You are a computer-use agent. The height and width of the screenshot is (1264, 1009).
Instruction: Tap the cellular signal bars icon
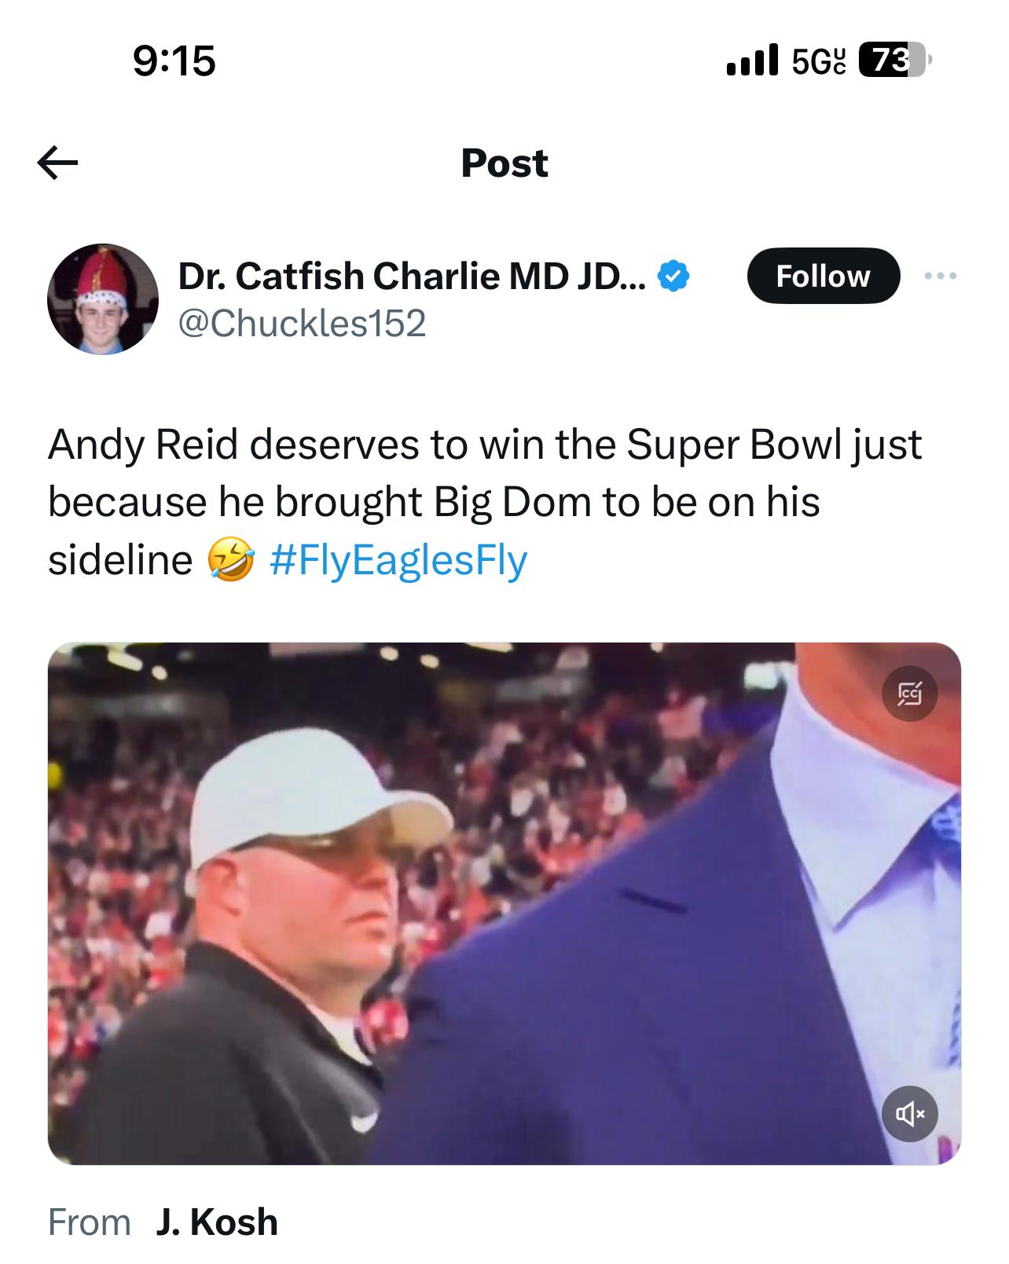pyautogui.click(x=752, y=60)
